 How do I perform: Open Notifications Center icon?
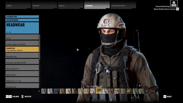[x=178, y=9]
